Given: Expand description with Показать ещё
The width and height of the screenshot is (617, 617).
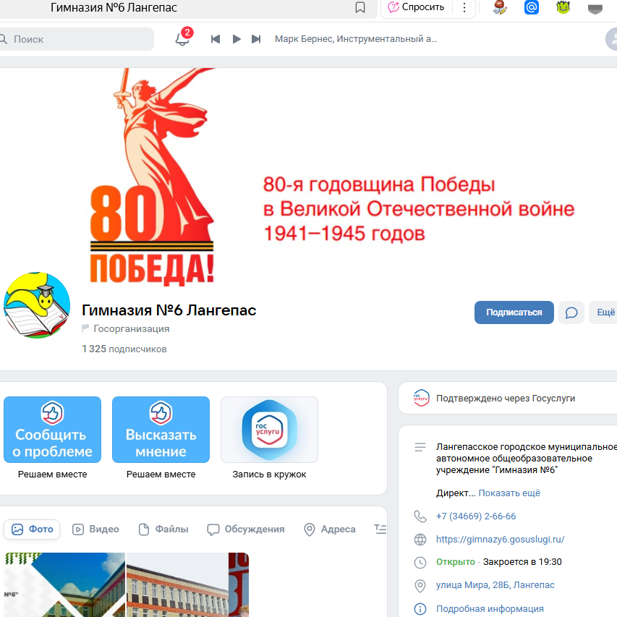Looking at the screenshot, I should [x=509, y=493].
